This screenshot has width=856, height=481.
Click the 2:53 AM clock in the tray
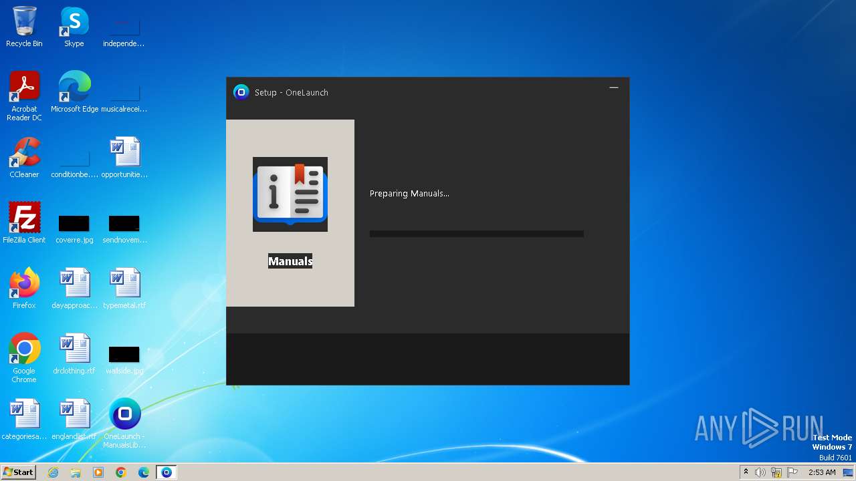click(x=822, y=472)
